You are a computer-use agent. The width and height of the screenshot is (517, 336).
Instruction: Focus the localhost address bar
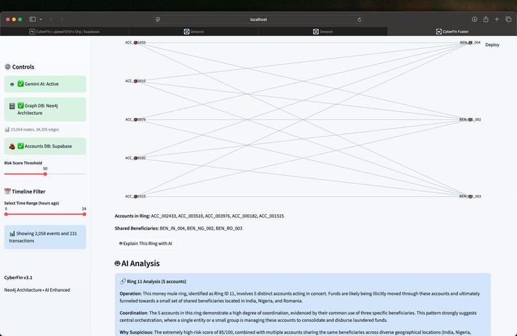click(x=258, y=19)
